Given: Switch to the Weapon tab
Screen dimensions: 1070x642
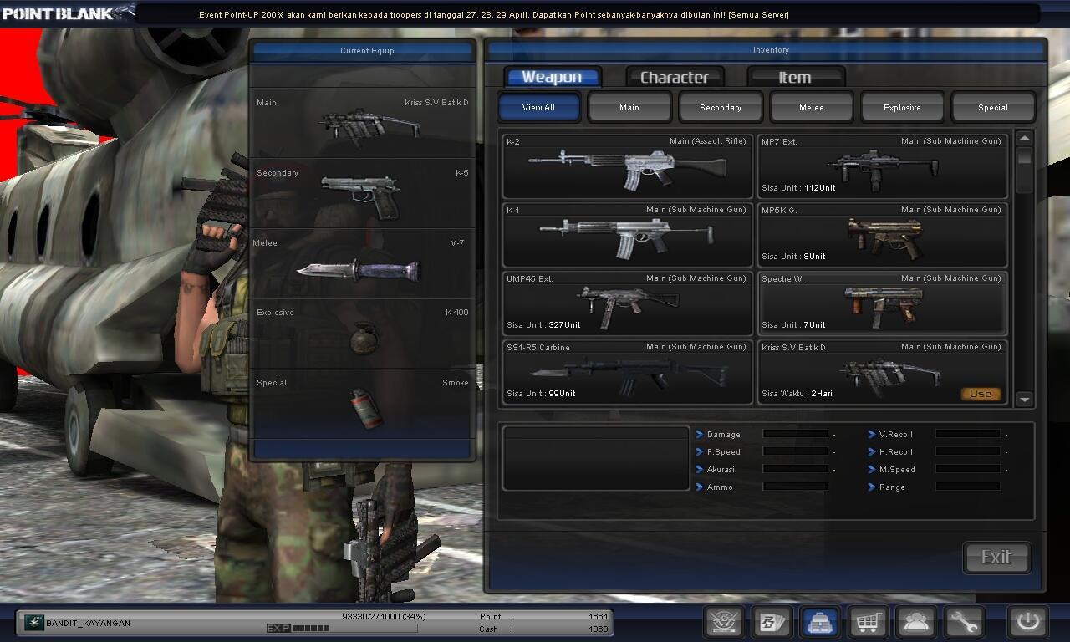Looking at the screenshot, I should (x=552, y=77).
